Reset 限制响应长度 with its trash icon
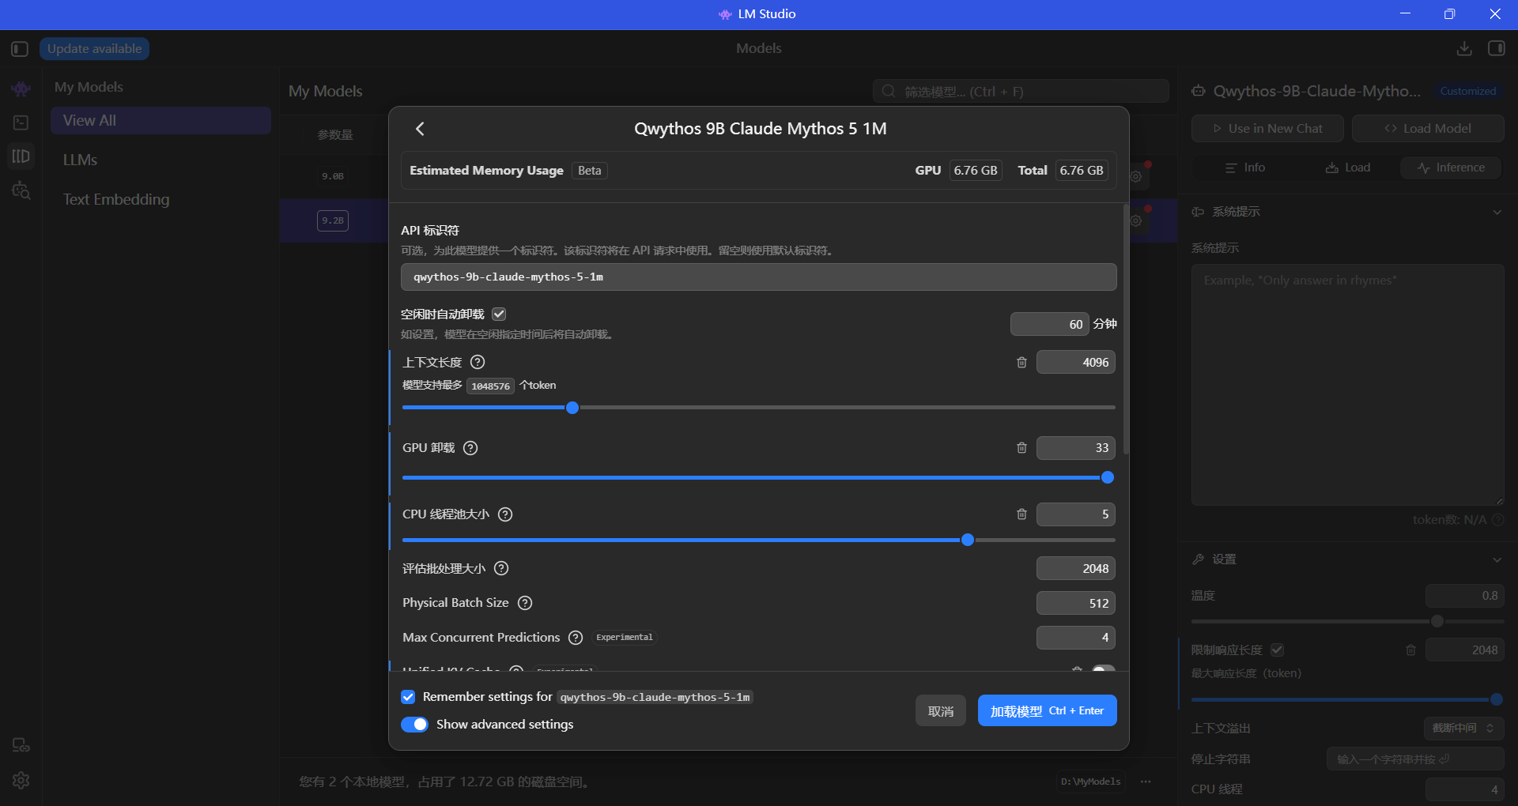 coord(1410,650)
